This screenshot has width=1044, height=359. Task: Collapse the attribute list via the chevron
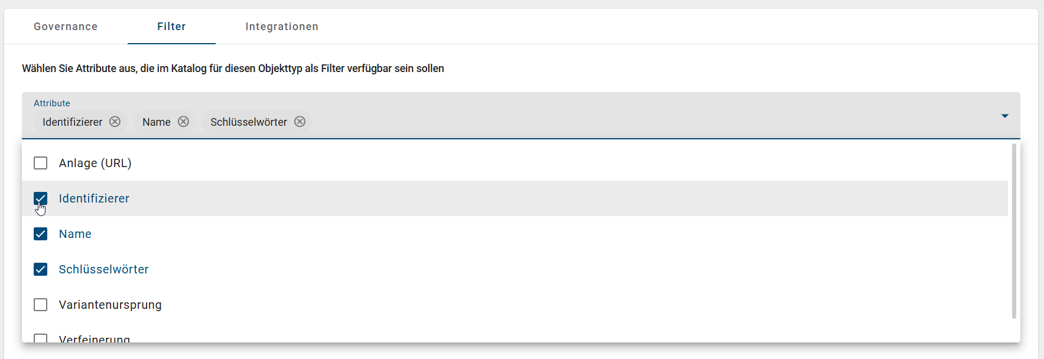pyautogui.click(x=1004, y=116)
